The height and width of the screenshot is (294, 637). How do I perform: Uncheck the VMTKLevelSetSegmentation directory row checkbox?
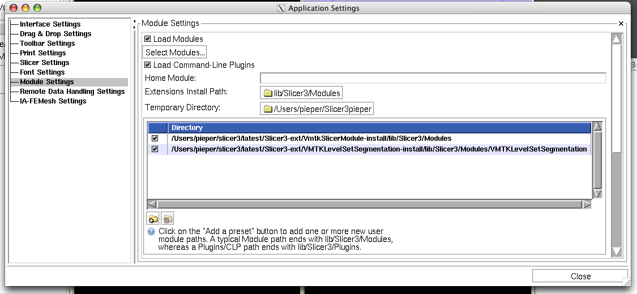pyautogui.click(x=155, y=149)
